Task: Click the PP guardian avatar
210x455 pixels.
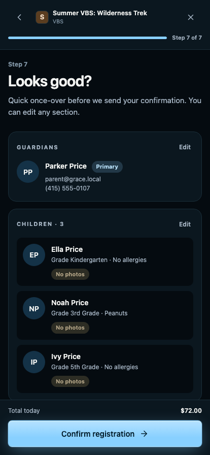Action: coord(28,172)
